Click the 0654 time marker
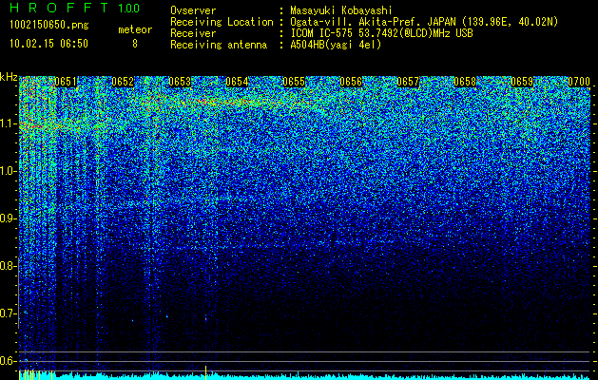The width and height of the screenshot is (598, 380). click(237, 82)
